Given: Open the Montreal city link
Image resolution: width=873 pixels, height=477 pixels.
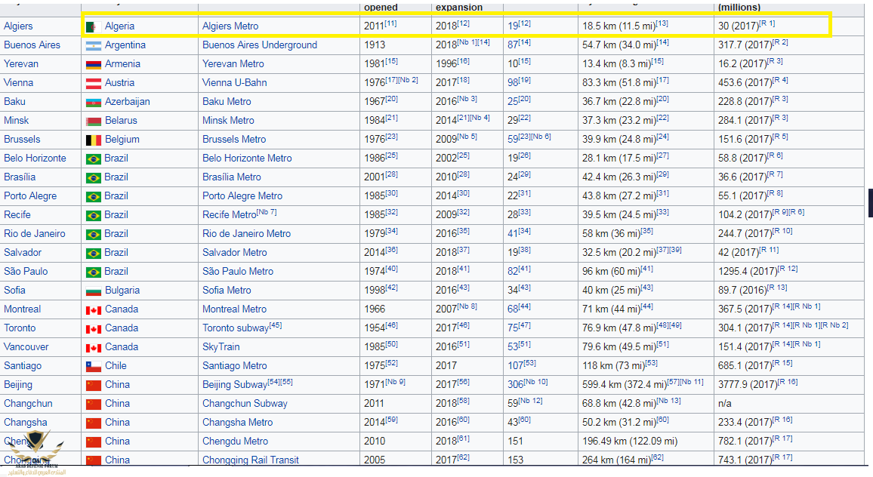Looking at the screenshot, I should coord(22,309).
